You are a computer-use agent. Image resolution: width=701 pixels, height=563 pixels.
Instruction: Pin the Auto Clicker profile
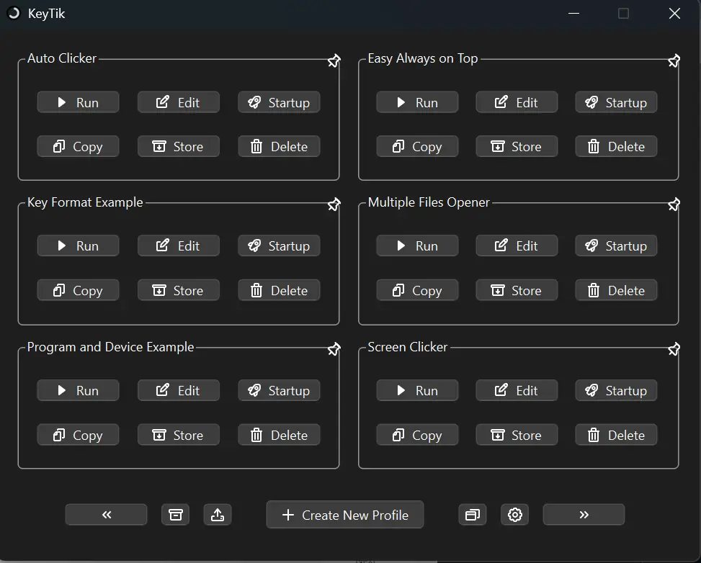pyautogui.click(x=334, y=60)
